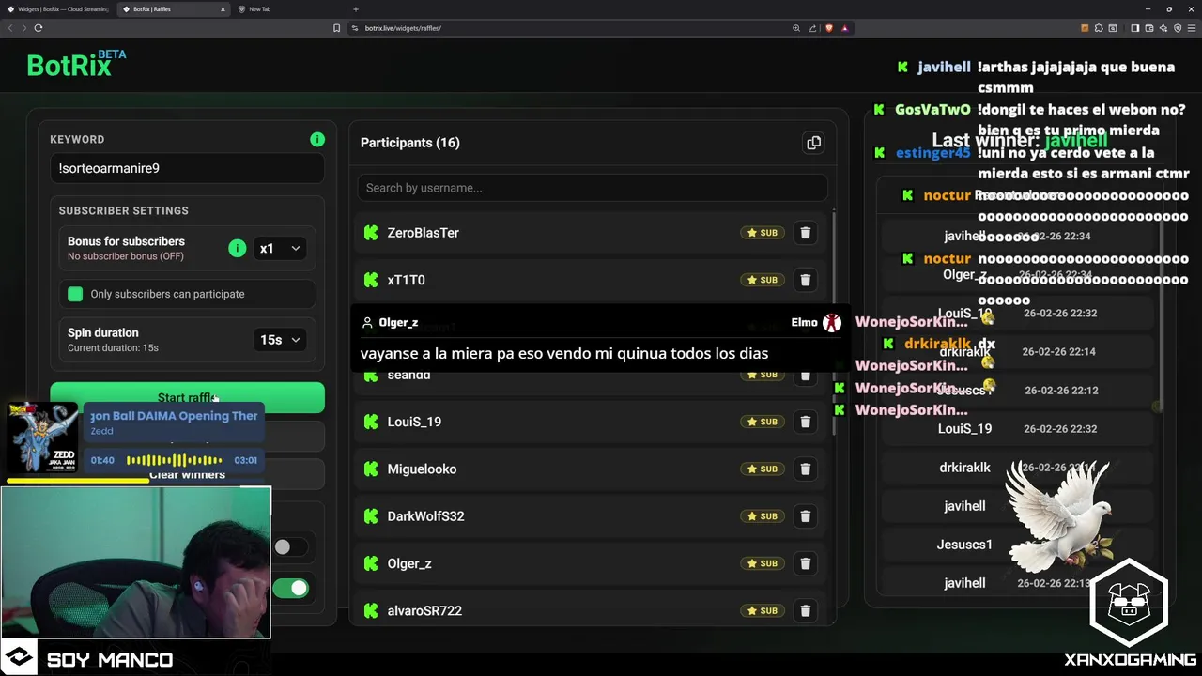Click the Participants (16) heading

coord(410,143)
